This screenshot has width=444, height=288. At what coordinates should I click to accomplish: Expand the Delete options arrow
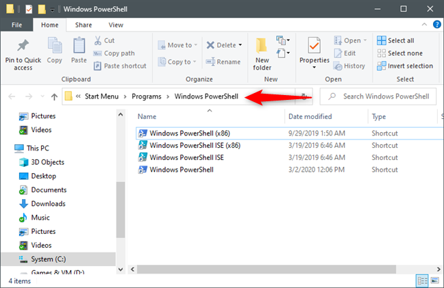(x=241, y=45)
